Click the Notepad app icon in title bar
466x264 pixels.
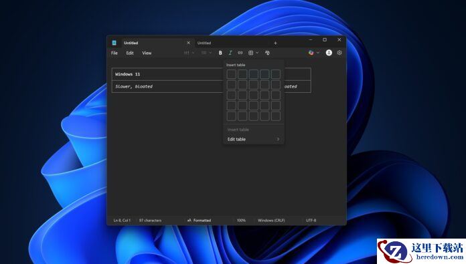[x=114, y=43]
